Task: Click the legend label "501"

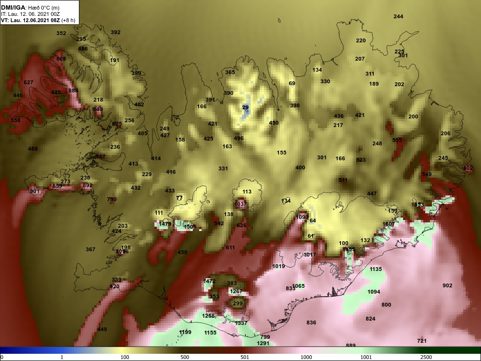Action: pos(245,357)
